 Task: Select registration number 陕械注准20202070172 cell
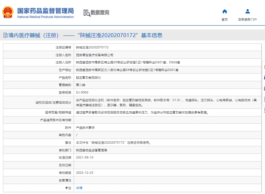pos(92,47)
